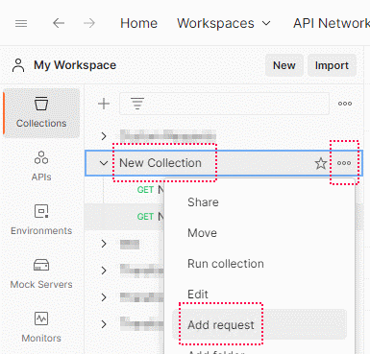The image size is (370, 354).
Task: Expand the third collapsed collection below requests
Action: (x=104, y=297)
